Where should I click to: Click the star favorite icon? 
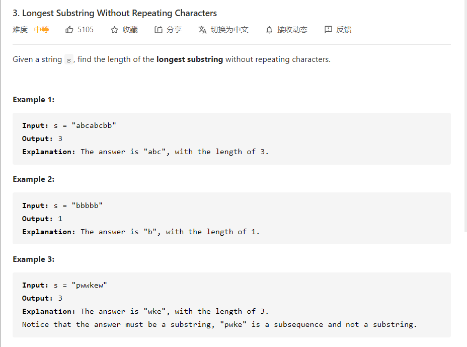point(114,30)
